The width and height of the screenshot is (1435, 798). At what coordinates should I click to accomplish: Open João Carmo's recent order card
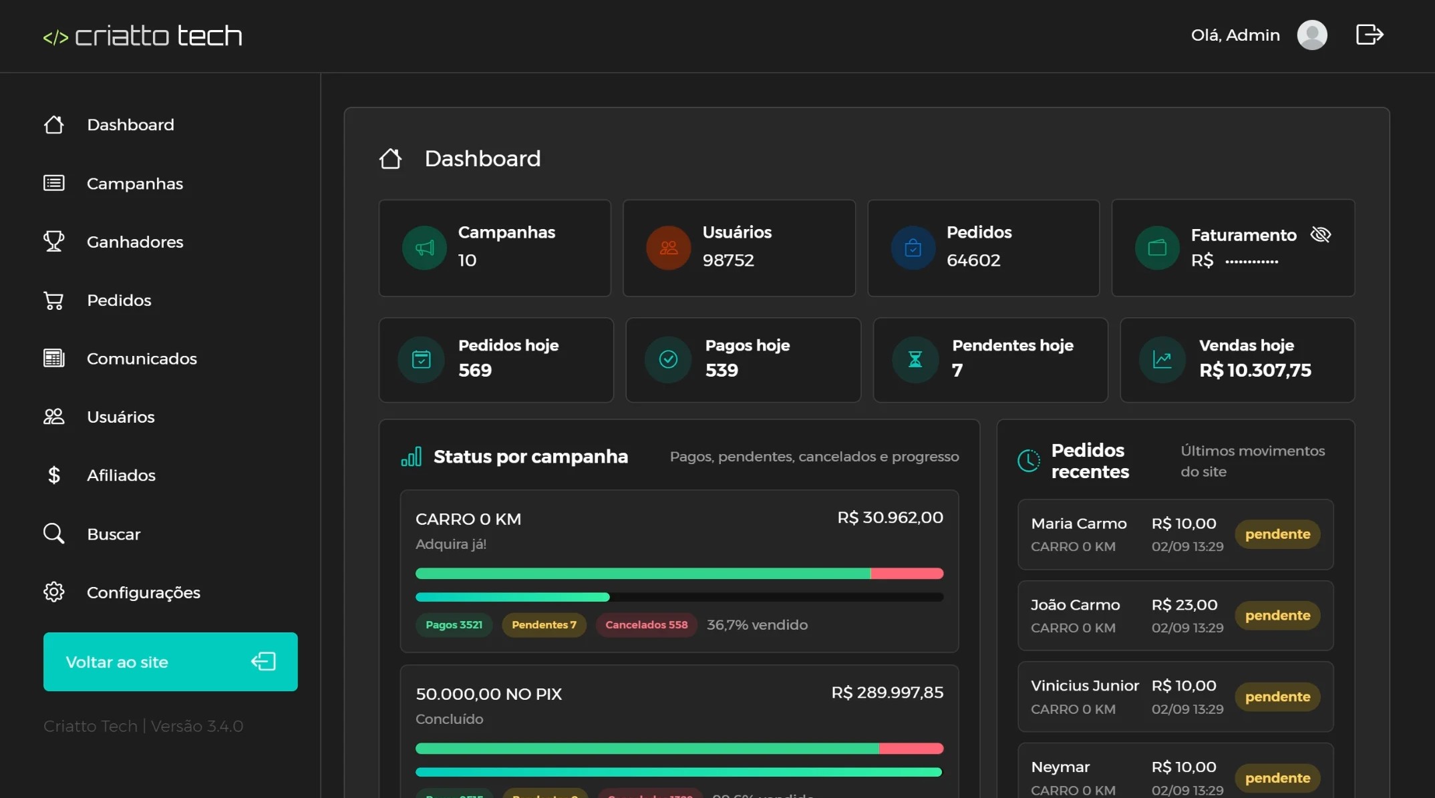[x=1175, y=616]
